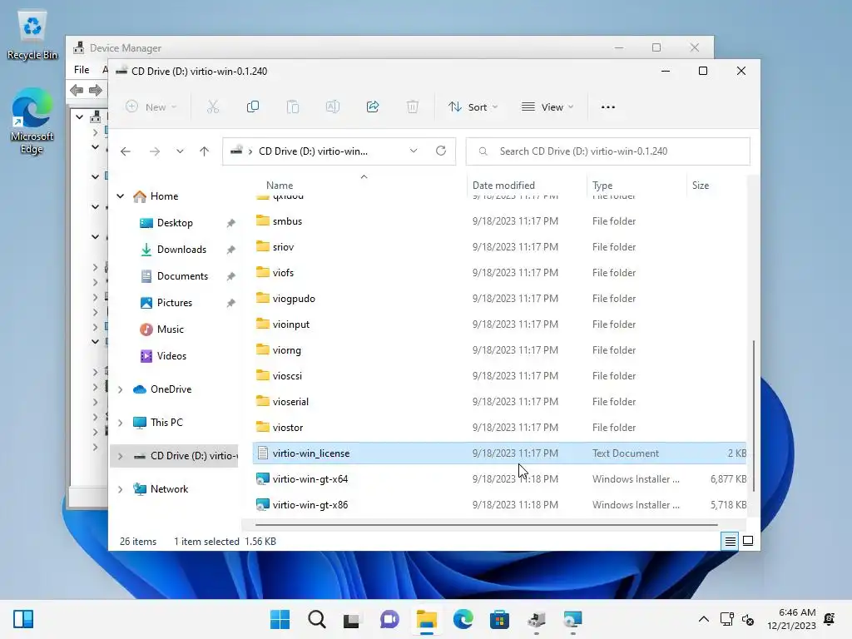Image resolution: width=852 pixels, height=639 pixels.
Task: Click the Paste clipboard icon
Action: (x=293, y=107)
